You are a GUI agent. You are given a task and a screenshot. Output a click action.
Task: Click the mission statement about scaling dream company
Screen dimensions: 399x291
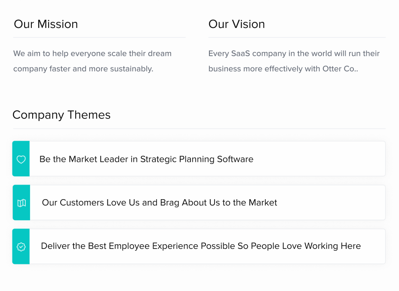pyautogui.click(x=92, y=61)
